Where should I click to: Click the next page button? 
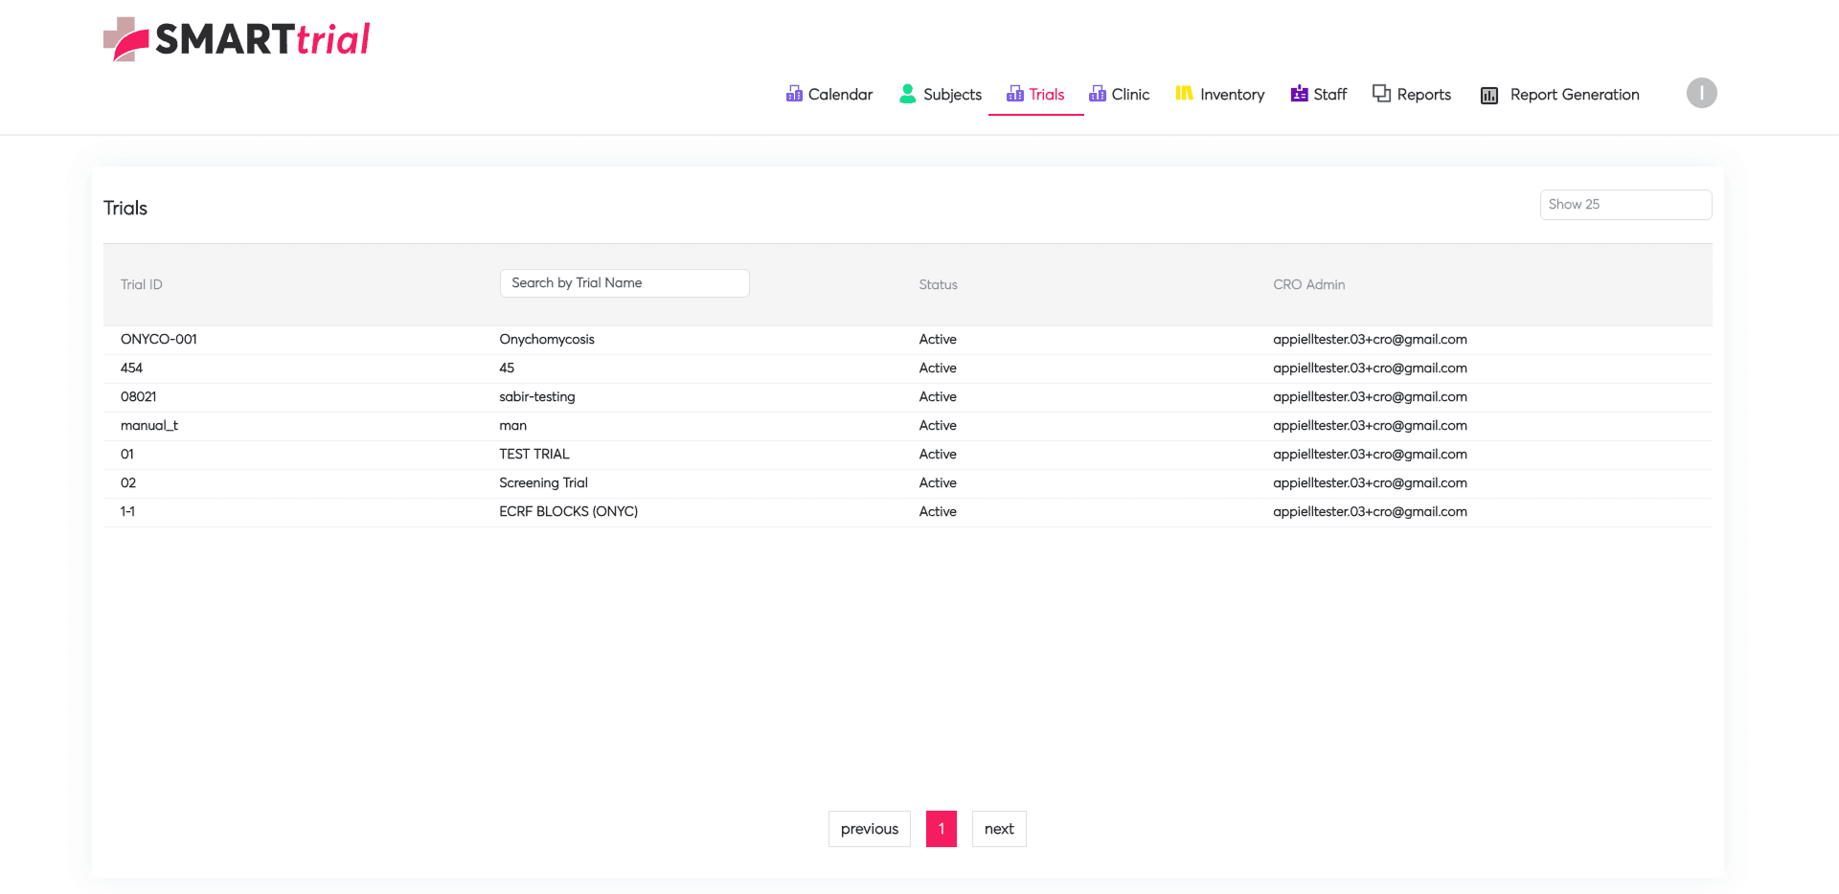[x=999, y=829]
